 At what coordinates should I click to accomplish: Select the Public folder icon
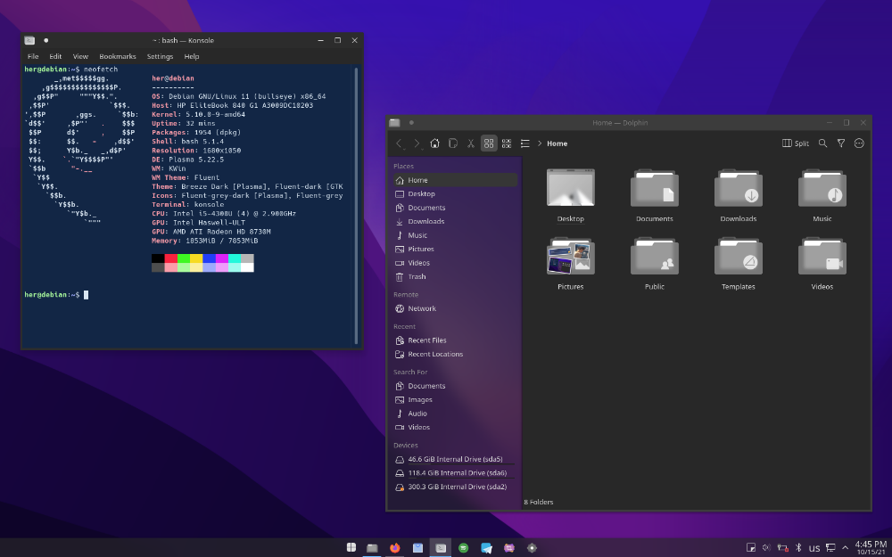click(x=654, y=256)
